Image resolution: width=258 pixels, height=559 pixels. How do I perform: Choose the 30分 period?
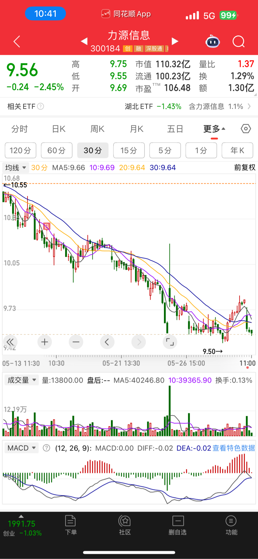click(93, 150)
